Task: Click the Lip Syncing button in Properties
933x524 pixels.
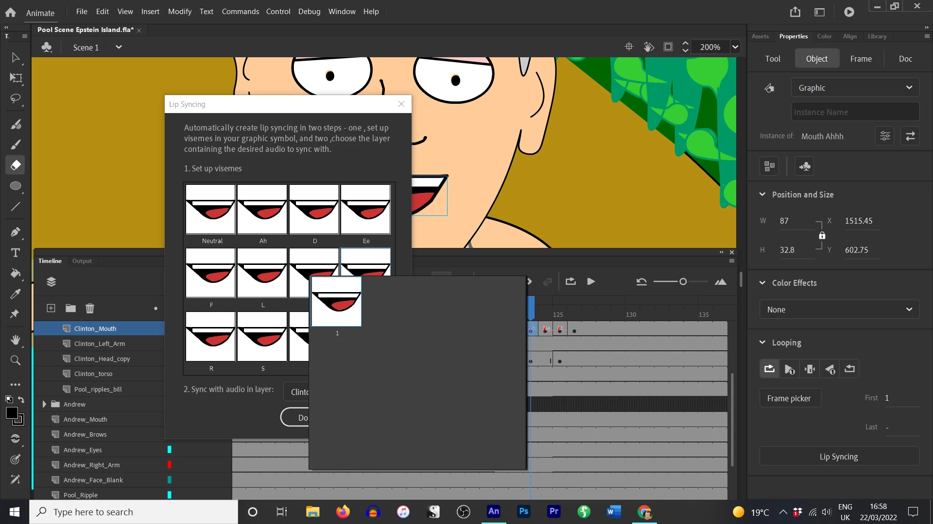Action: [839, 457]
